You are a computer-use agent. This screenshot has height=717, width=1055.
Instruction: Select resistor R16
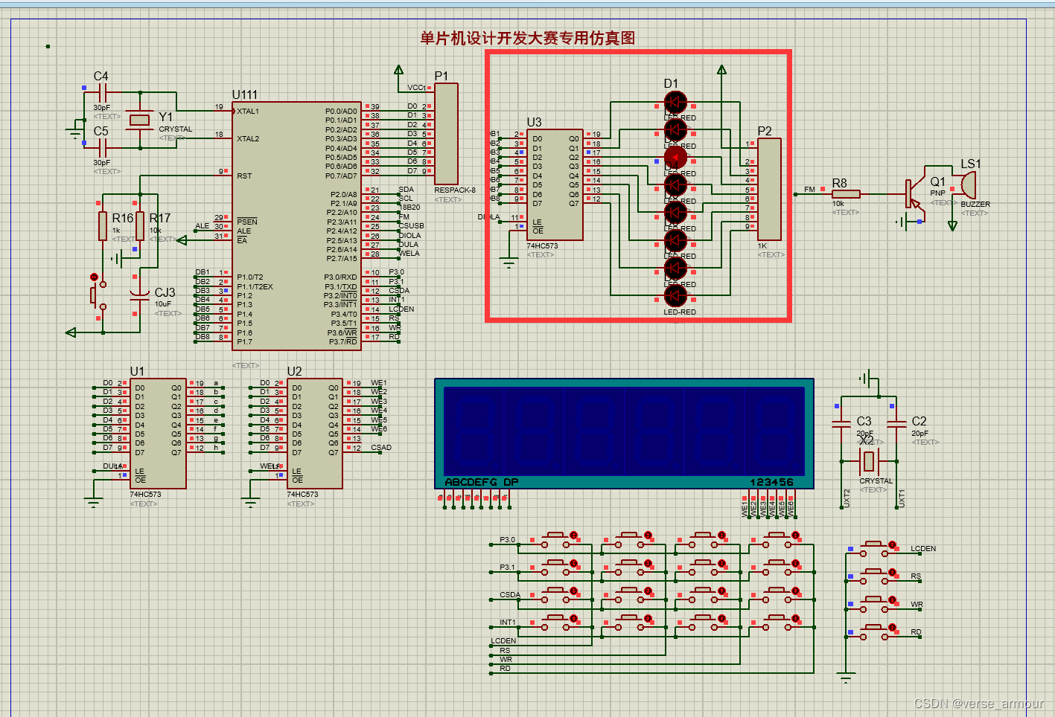click(103, 226)
